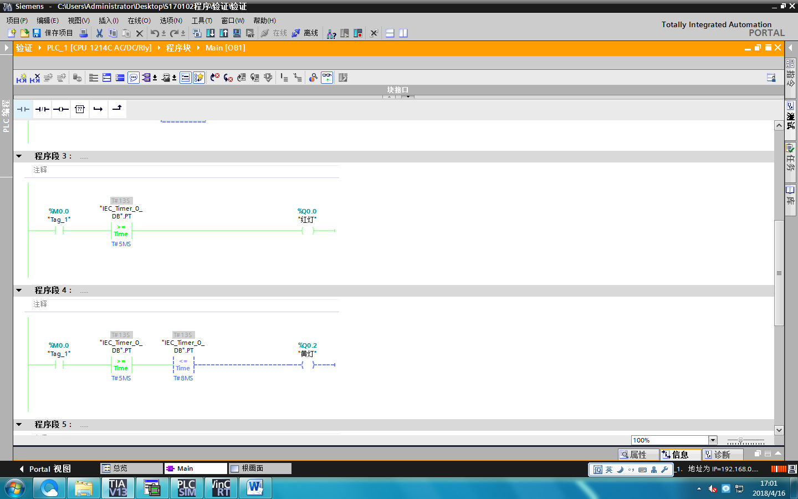The image size is (798, 499).
Task: Click the download to device icon
Action: pyautogui.click(x=211, y=33)
